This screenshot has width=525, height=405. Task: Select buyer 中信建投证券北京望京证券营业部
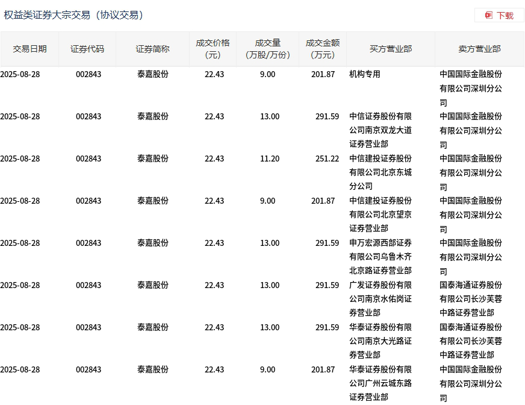click(x=381, y=215)
